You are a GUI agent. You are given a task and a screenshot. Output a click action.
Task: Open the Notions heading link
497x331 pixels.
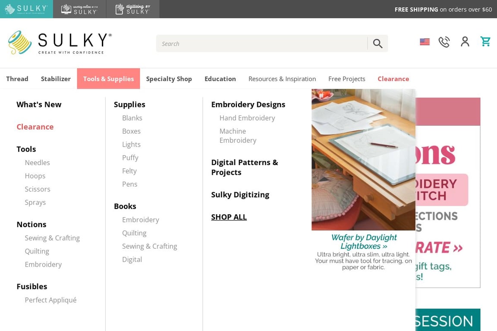[31, 224]
